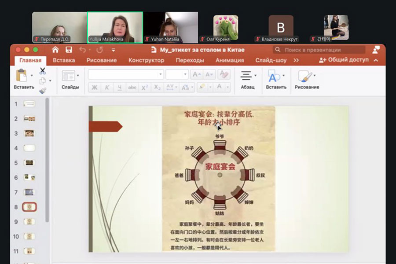
Task: Save the presentation with the floppy disk icon
Action: coord(69,50)
